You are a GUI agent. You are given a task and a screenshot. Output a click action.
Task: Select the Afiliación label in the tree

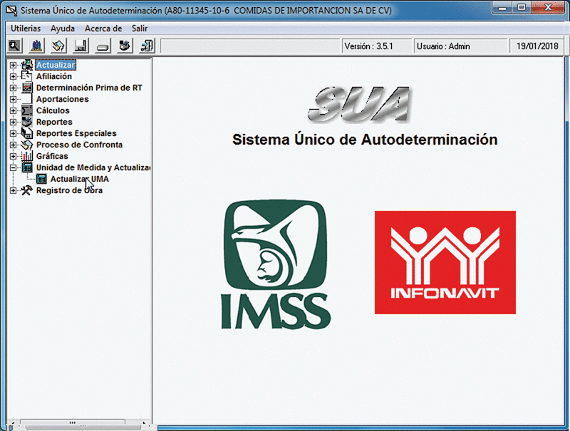pyautogui.click(x=54, y=76)
